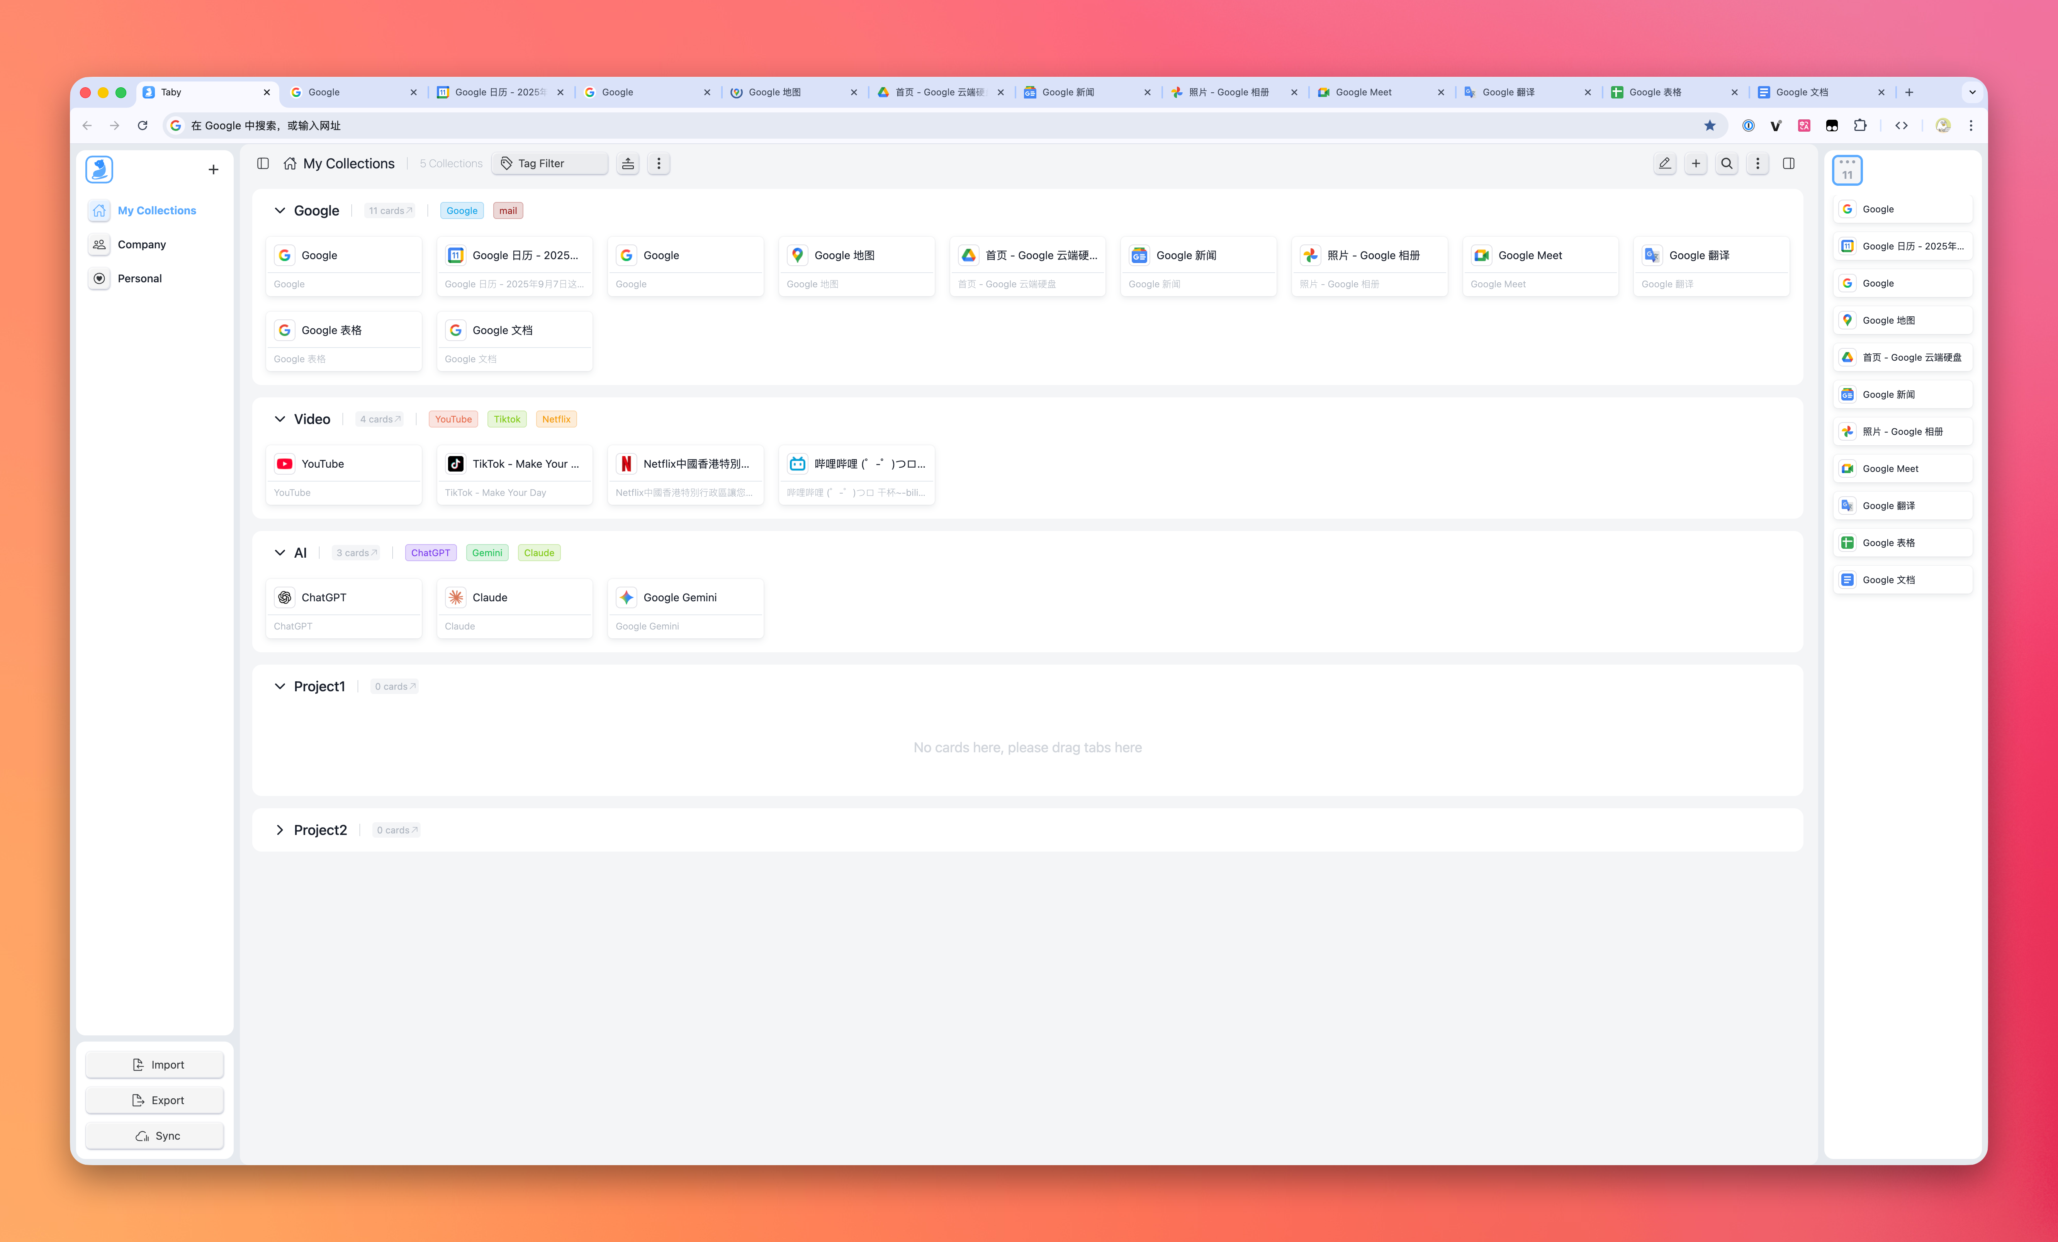Click Google Meet in the open tabs panel
This screenshot has width=2058, height=1242.
1903,468
